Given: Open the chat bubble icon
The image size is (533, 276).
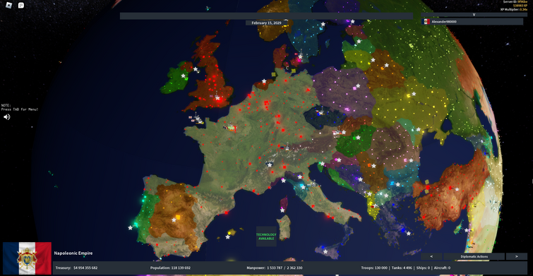Looking at the screenshot, I should point(21,5).
